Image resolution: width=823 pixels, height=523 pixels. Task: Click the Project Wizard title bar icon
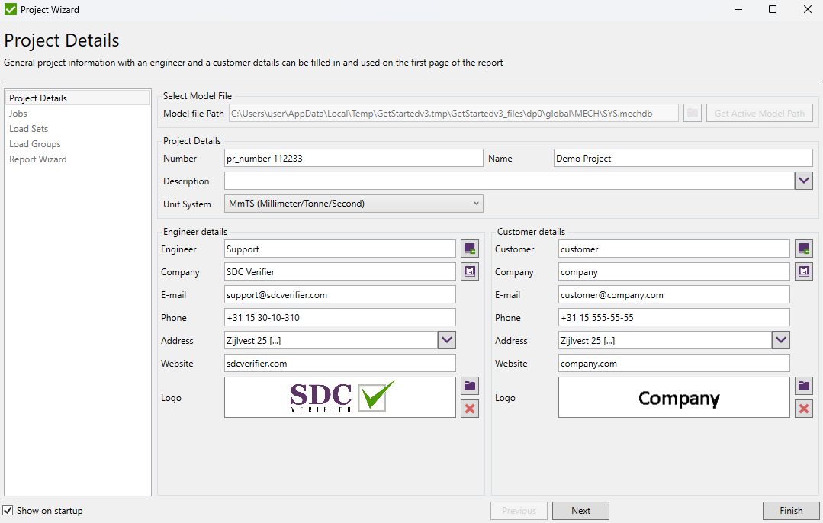tap(11, 9)
